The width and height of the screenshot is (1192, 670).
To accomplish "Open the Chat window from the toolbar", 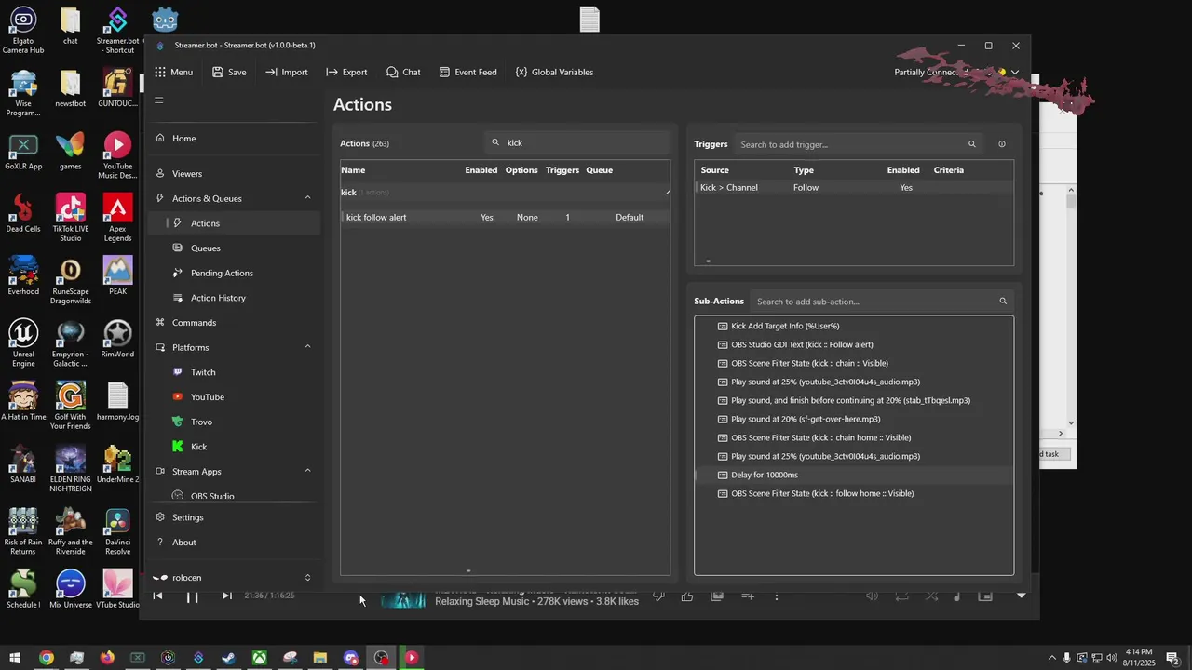I will (404, 72).
